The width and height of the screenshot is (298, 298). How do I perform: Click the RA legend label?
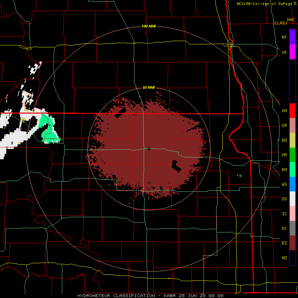[x=284, y=170]
